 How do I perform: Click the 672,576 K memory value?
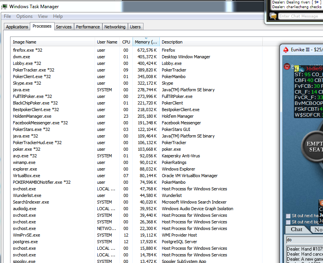point(147,50)
